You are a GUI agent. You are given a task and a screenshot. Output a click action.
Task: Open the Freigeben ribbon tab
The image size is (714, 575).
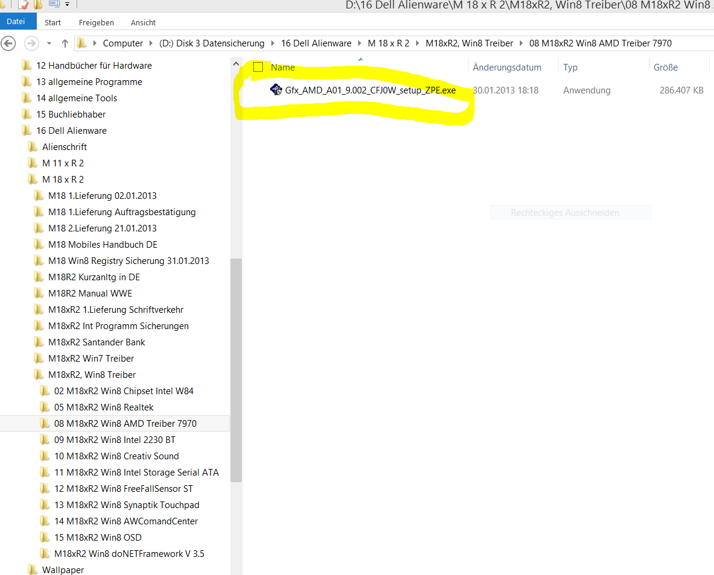[x=96, y=22]
